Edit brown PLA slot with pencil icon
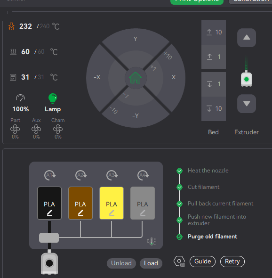Image resolution: width=272 pixels, height=278 pixels. point(81,213)
